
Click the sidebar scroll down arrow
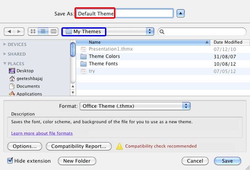click(x=73, y=92)
